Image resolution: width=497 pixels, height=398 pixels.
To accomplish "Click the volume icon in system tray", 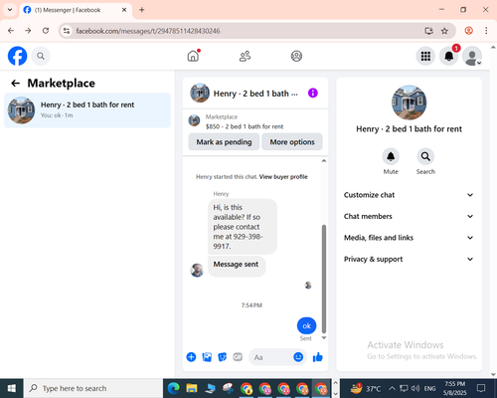I will pyautogui.click(x=414, y=388).
